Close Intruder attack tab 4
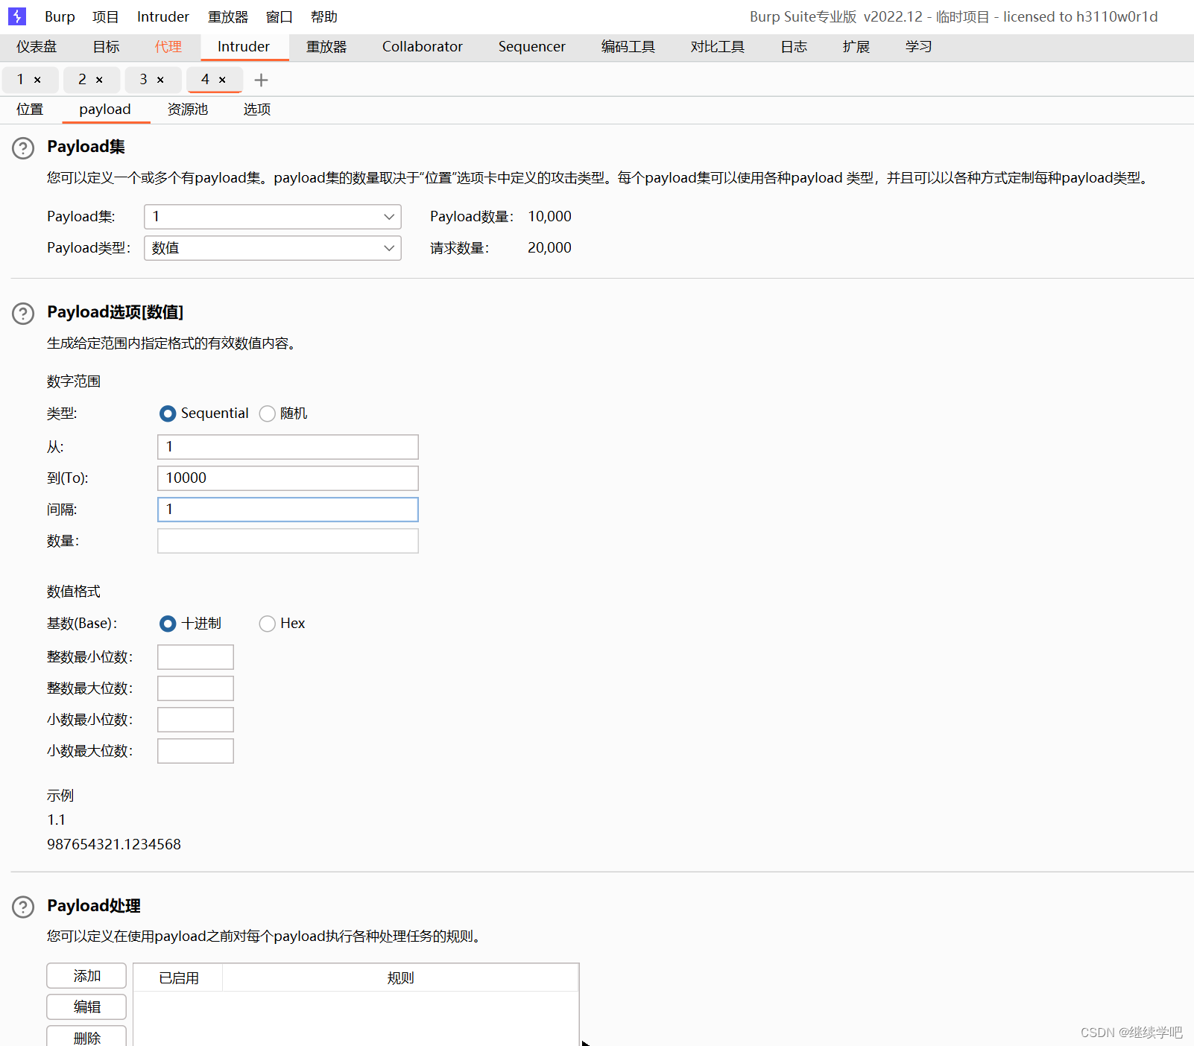 [222, 80]
